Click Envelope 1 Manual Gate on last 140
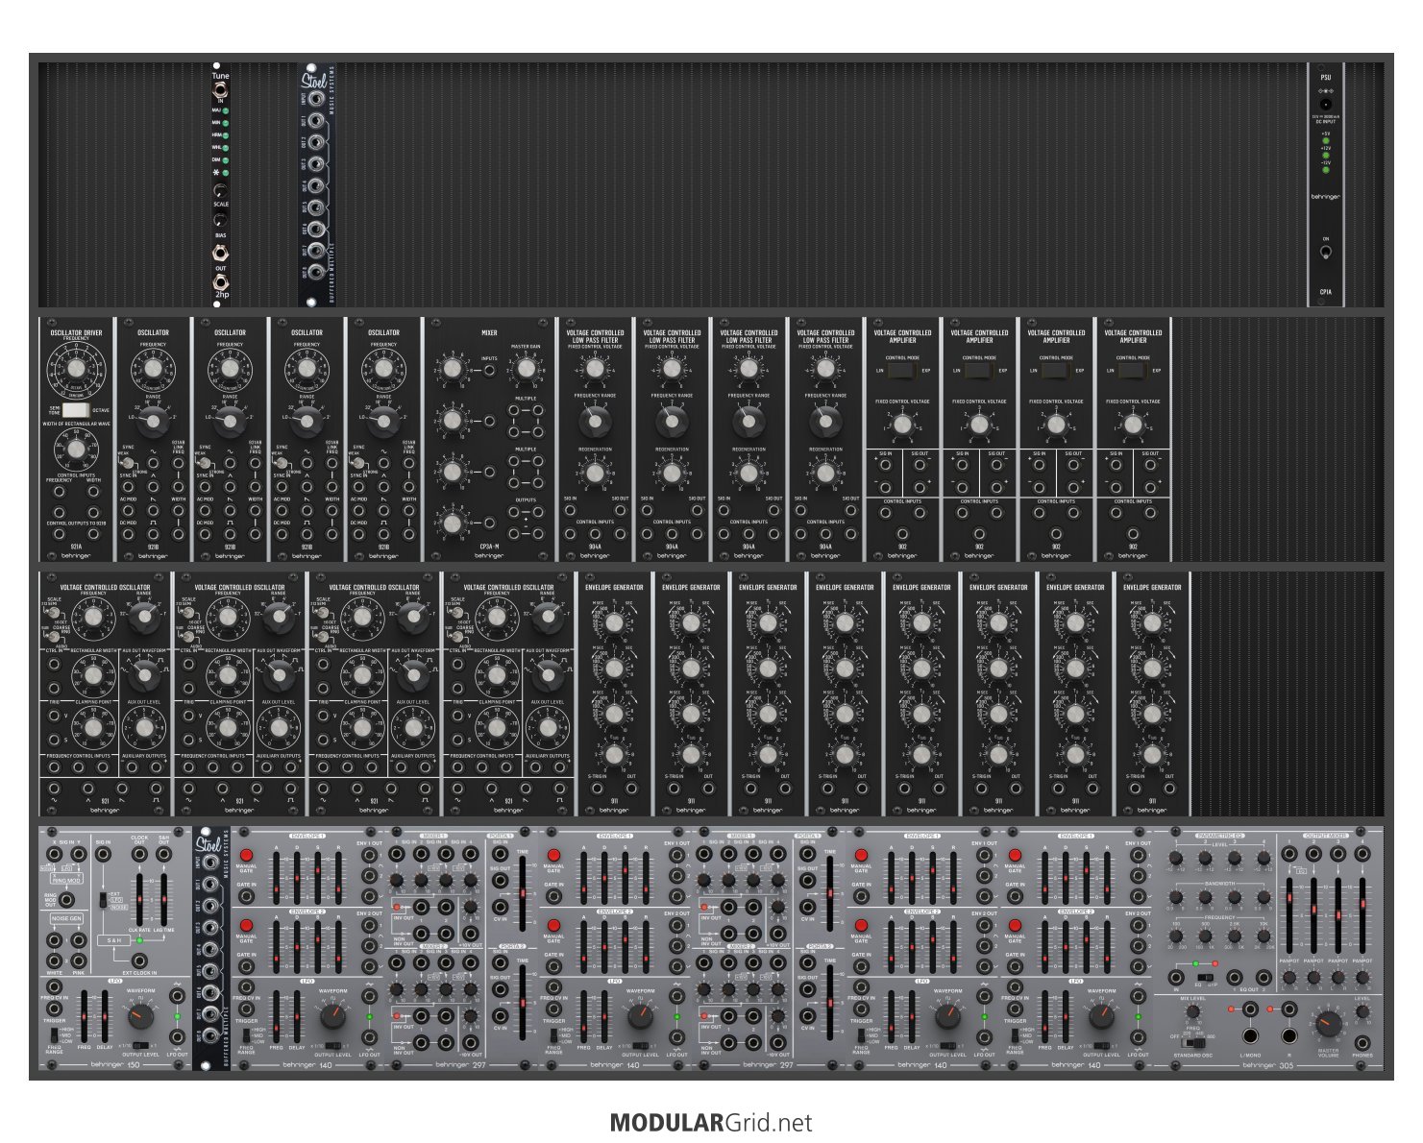Viewport: 1423px width, 1143px height. pyautogui.click(x=1015, y=855)
